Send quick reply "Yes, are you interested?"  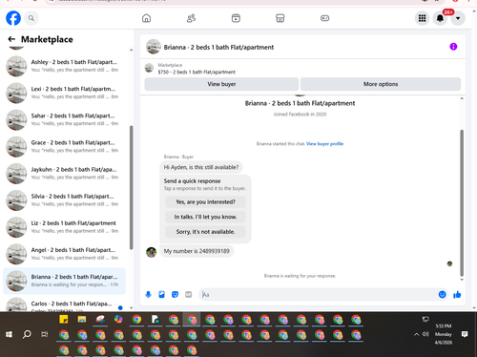[x=205, y=201]
